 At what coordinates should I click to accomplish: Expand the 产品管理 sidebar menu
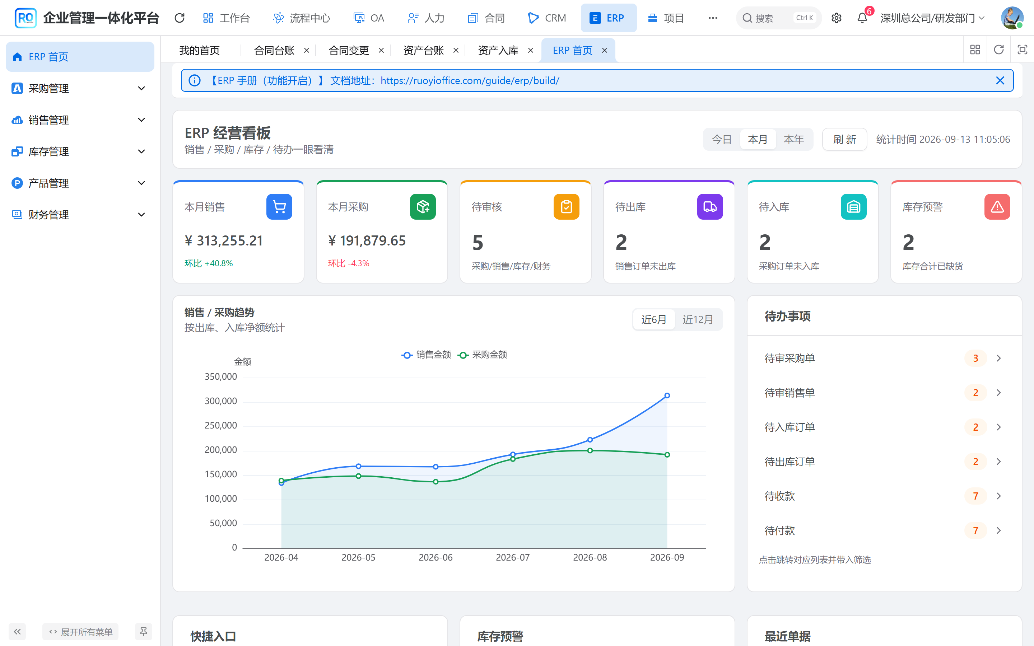coord(80,183)
